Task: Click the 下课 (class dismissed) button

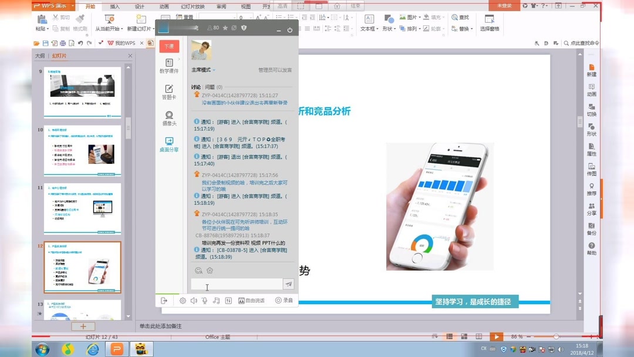Action: (x=168, y=45)
